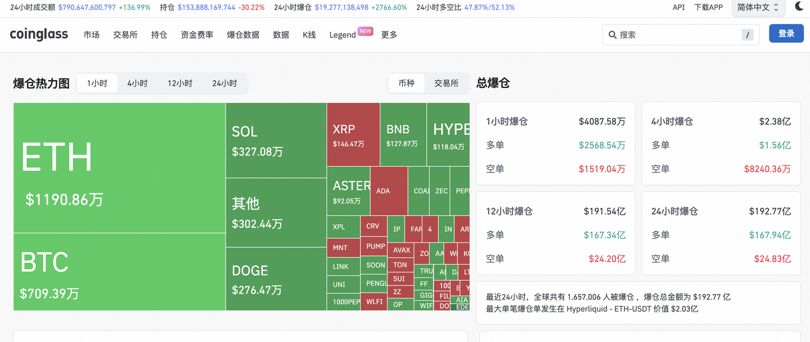Image resolution: width=810 pixels, height=342 pixels.
Task: Click the coinglass logo
Action: click(x=39, y=34)
